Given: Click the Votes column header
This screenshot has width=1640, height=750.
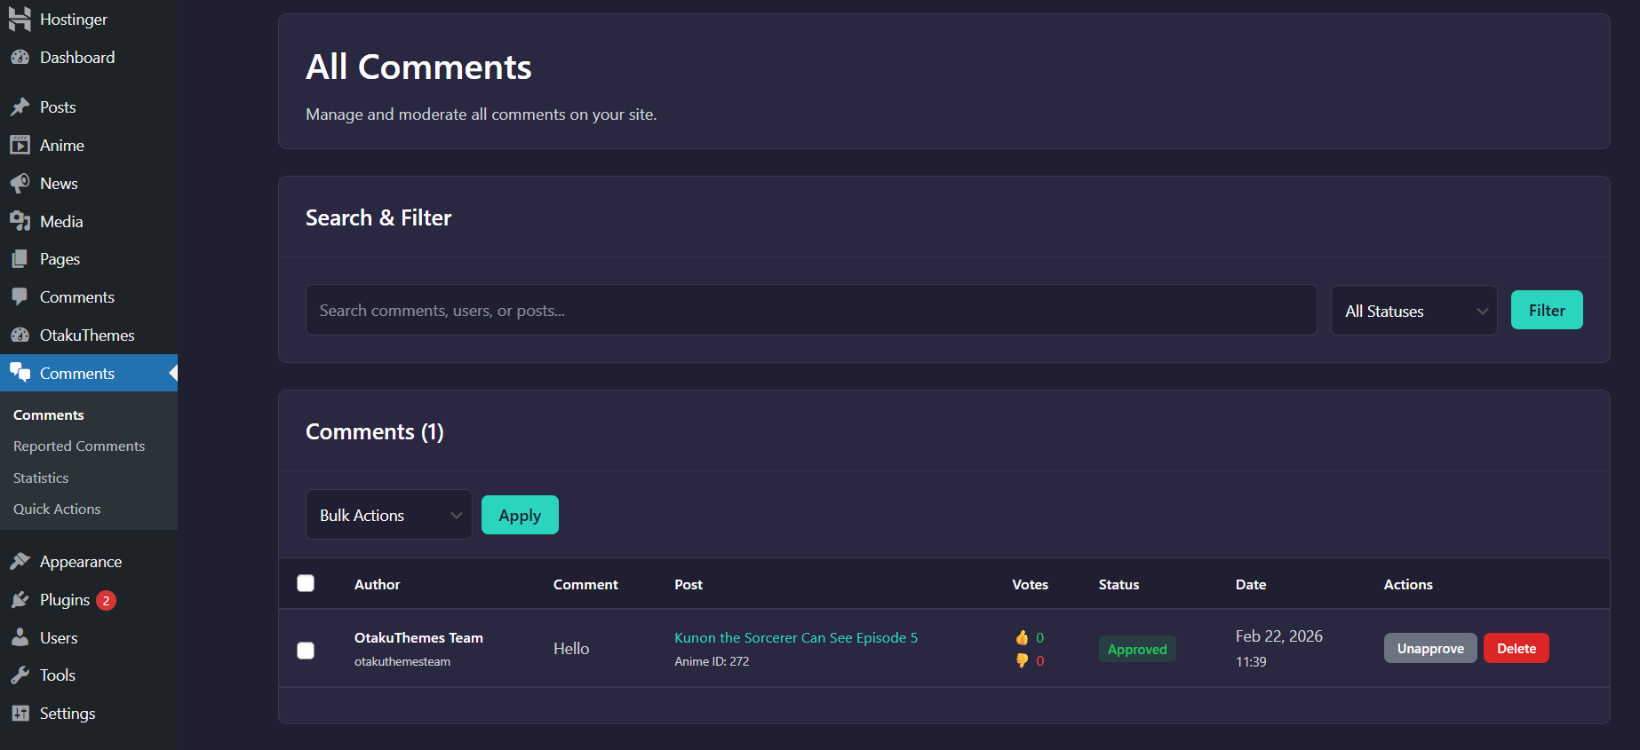Looking at the screenshot, I should (x=1031, y=584).
